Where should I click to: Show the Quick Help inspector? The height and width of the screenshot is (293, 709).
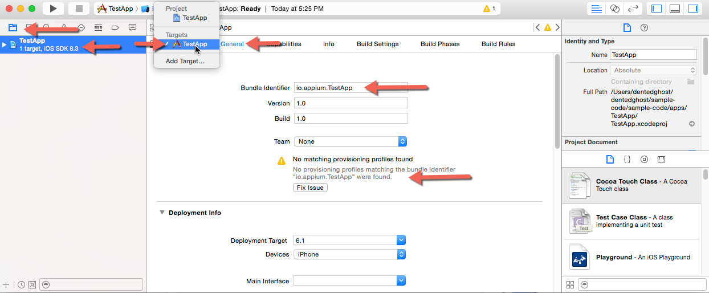(644, 27)
